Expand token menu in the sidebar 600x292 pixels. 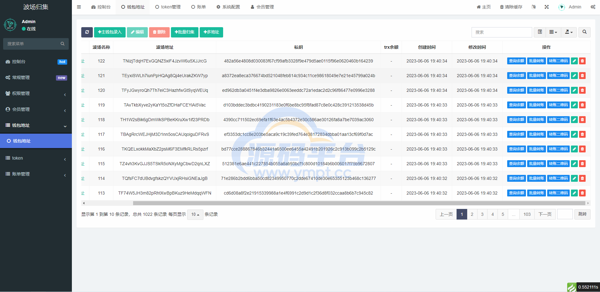[x=36, y=158]
